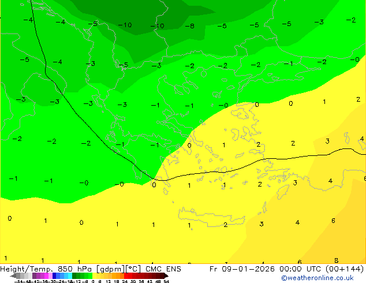Image resolution: width=366 pixels, height=283 pixels.
Task: Click the gray left arrow of legend
Action: 13,276
